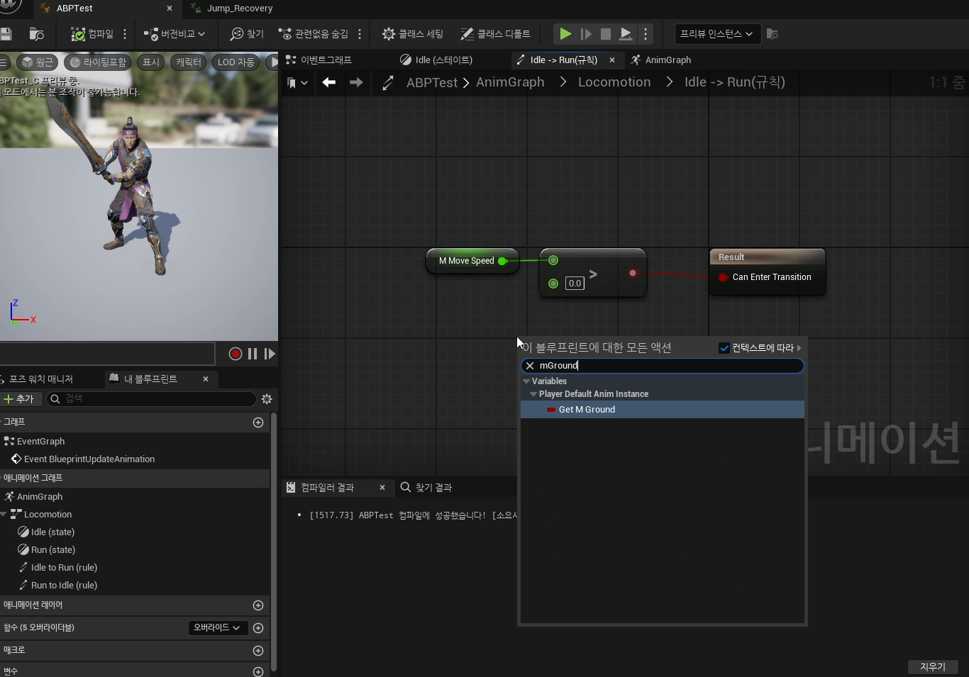This screenshot has height=677, width=969.
Task: Open the 원근 perspective viewport dropdown
Action: coord(37,62)
